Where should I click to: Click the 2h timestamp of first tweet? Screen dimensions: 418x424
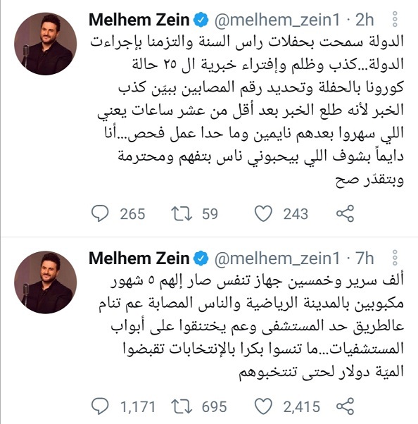pyautogui.click(x=365, y=20)
